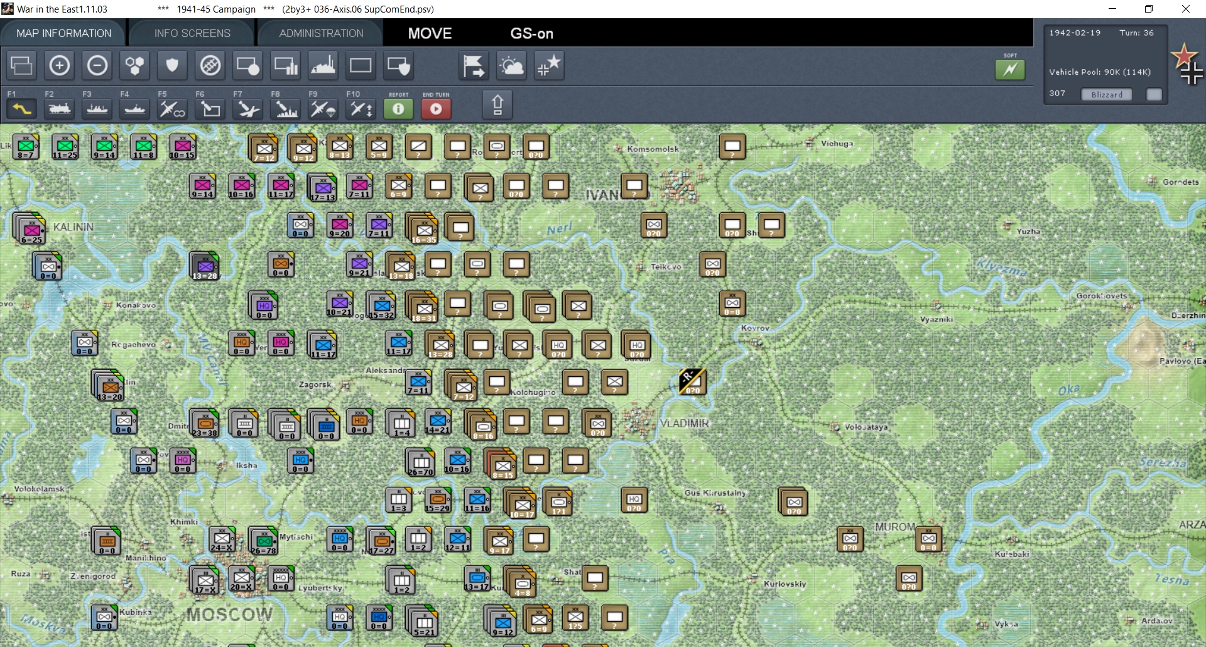The height and width of the screenshot is (647, 1206).
Task: Click the unit-with-circle display icon
Action: 247,65
